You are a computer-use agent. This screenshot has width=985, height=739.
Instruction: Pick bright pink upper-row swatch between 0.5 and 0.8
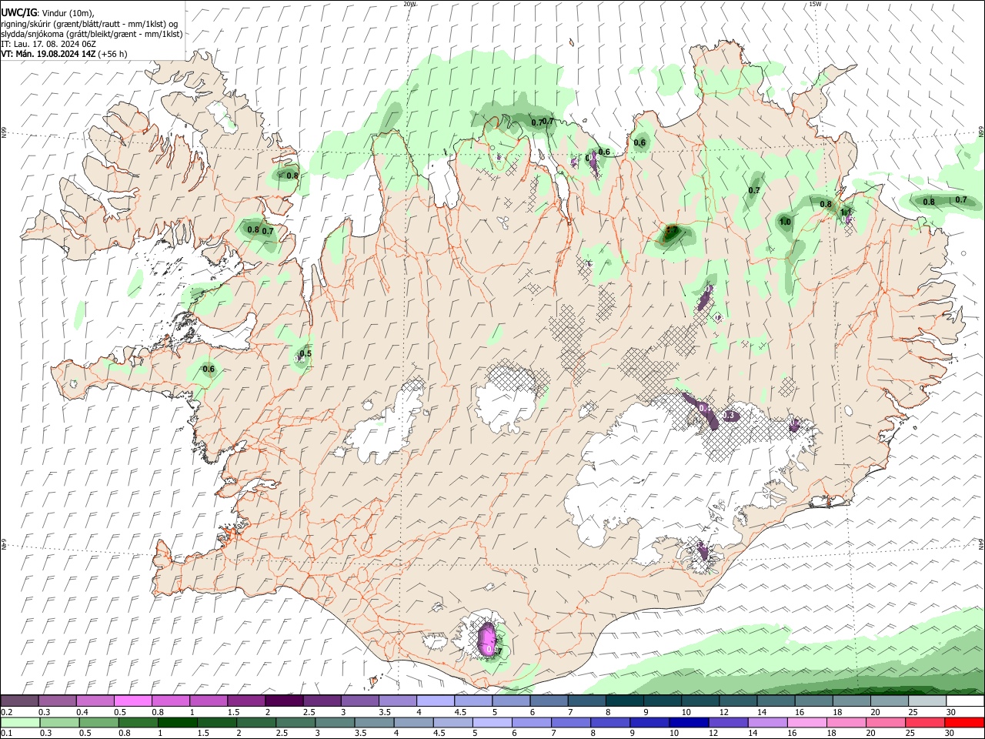click(x=132, y=701)
